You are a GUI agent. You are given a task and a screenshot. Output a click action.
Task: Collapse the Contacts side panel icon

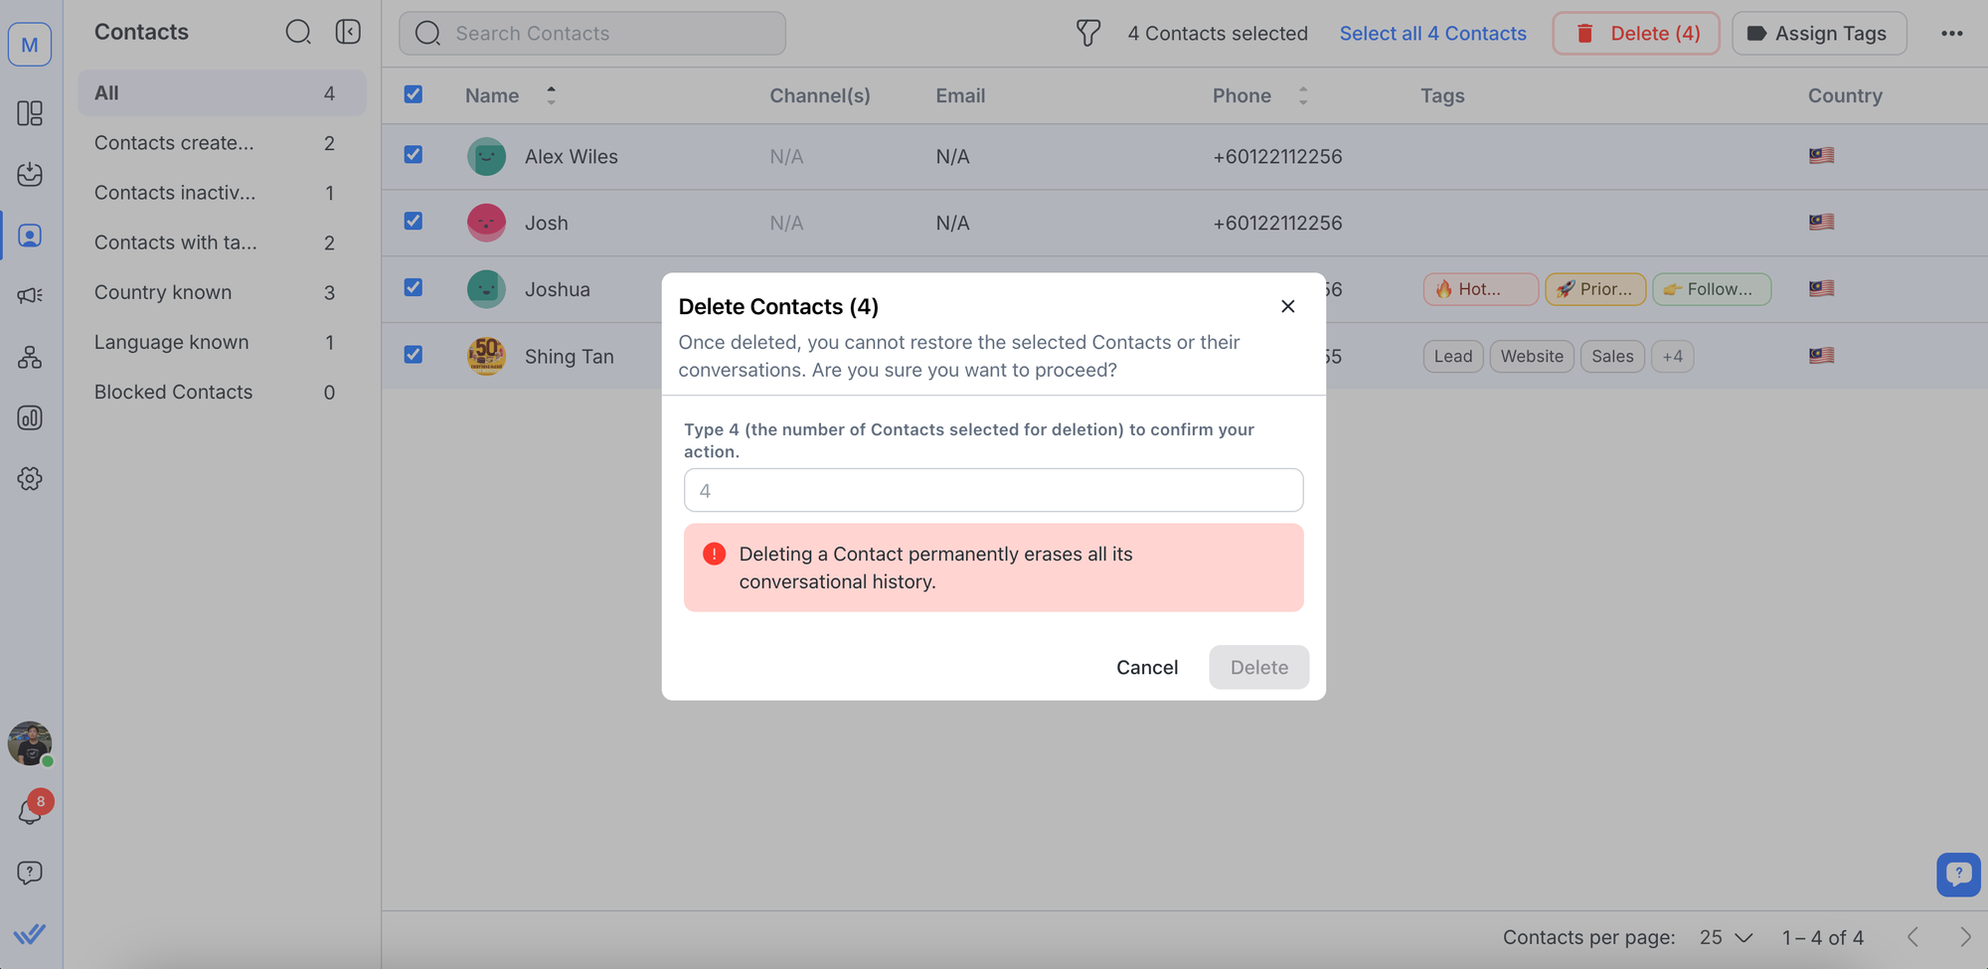pyautogui.click(x=348, y=32)
